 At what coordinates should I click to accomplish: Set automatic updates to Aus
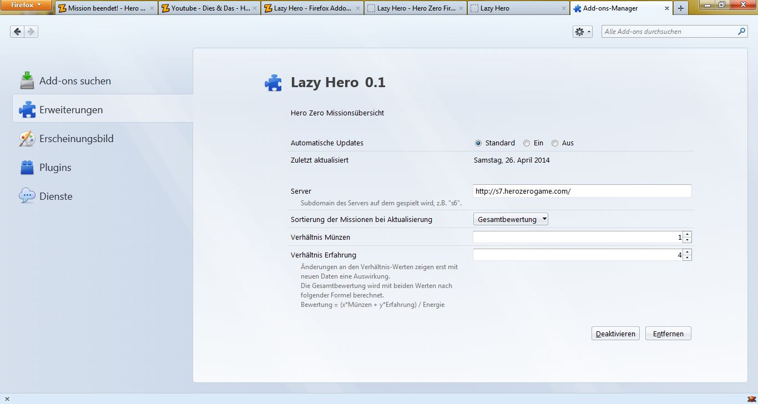555,143
